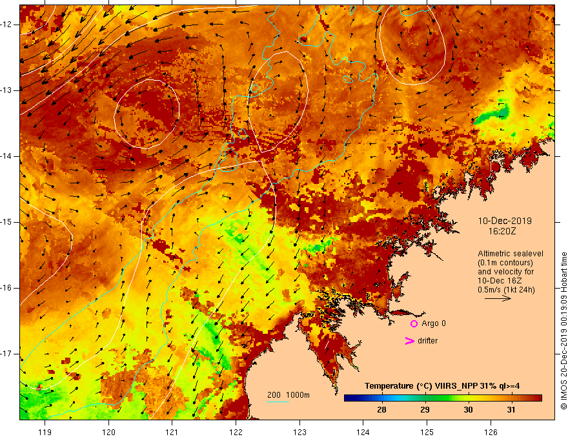This screenshot has width=568, height=439.
Task: Click longitude axis label 123
Action: 299,432
